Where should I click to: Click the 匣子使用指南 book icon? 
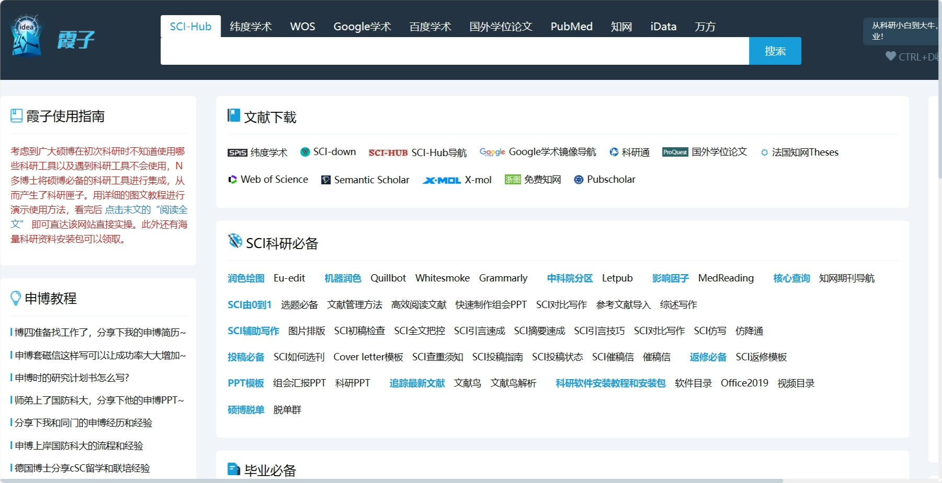click(x=17, y=115)
